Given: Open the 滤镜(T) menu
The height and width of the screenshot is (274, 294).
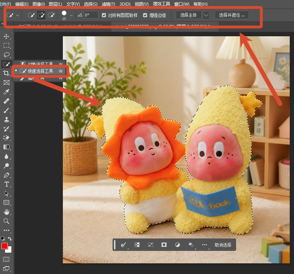Looking at the screenshot, I should coord(108,4).
